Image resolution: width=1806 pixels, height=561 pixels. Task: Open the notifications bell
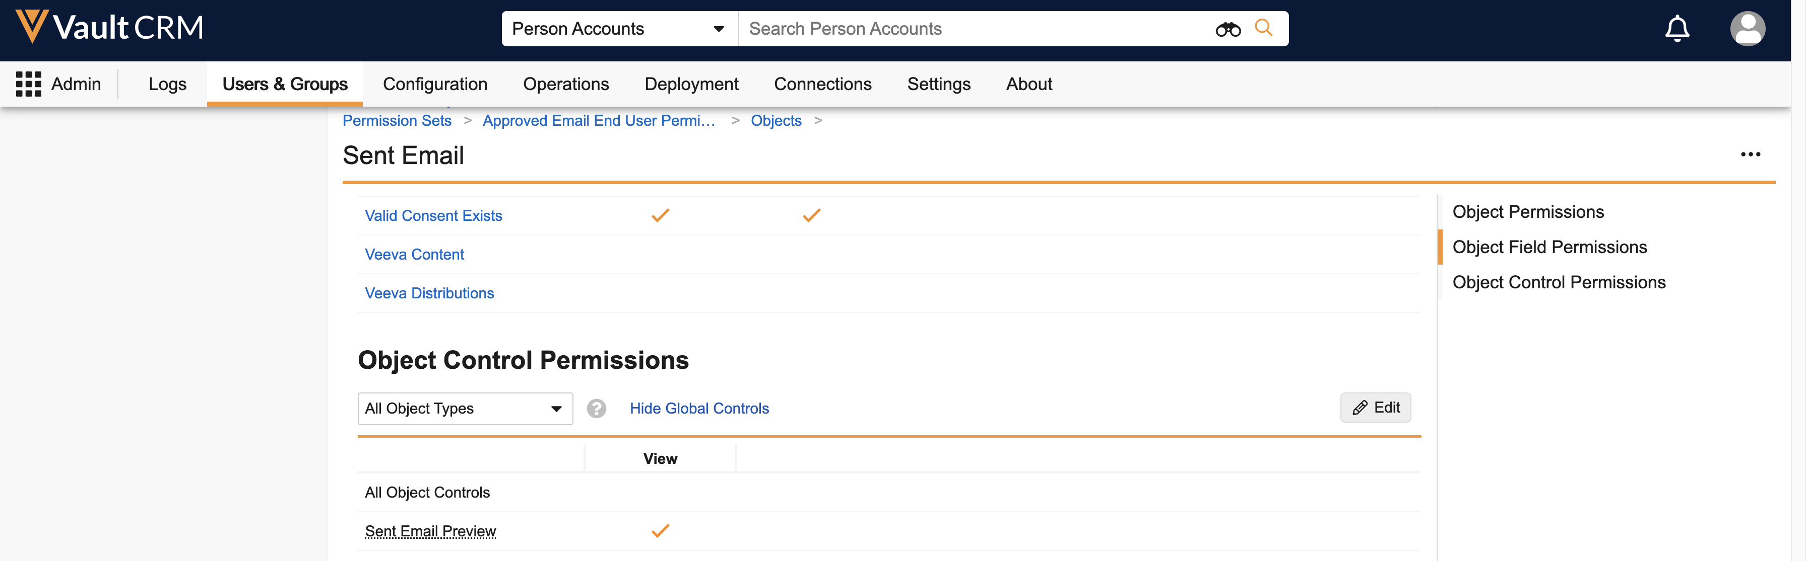[1677, 29]
